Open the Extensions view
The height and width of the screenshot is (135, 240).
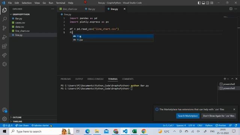[4, 46]
